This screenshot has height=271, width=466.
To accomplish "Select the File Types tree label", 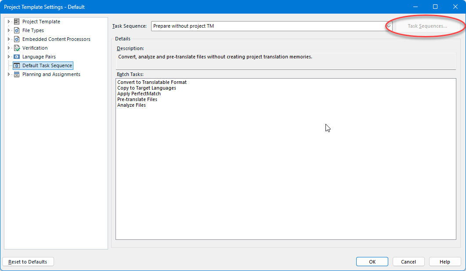I will point(33,30).
